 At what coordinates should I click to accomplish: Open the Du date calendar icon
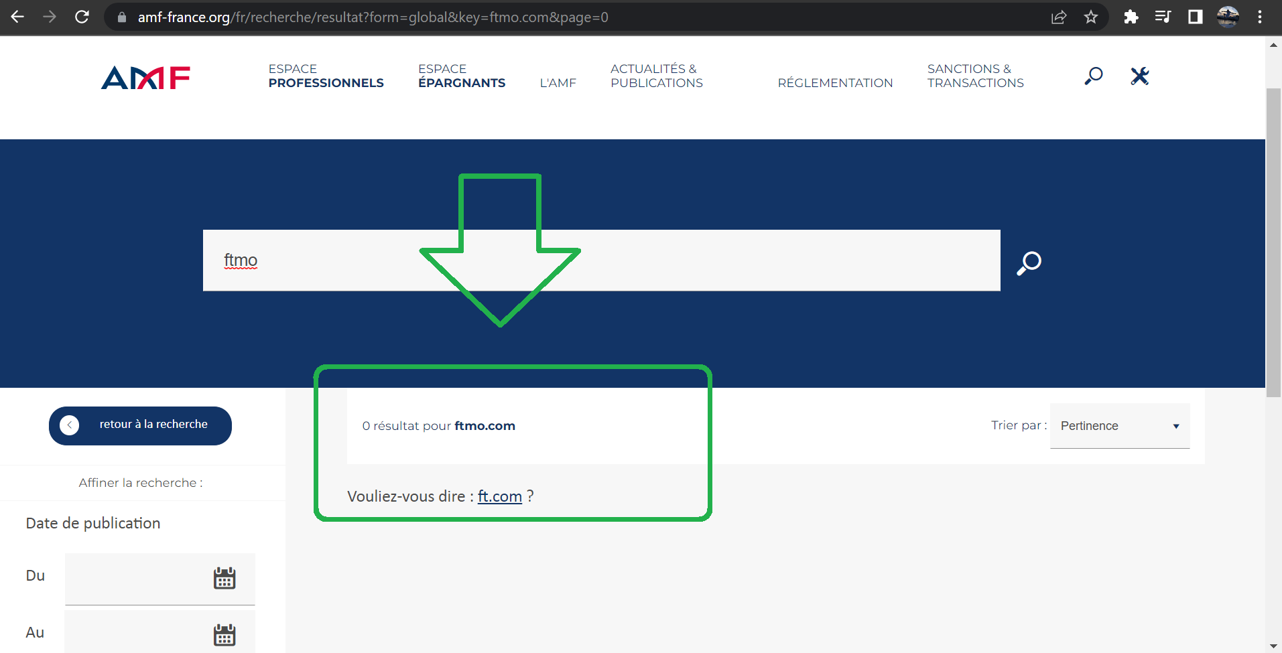tap(225, 578)
